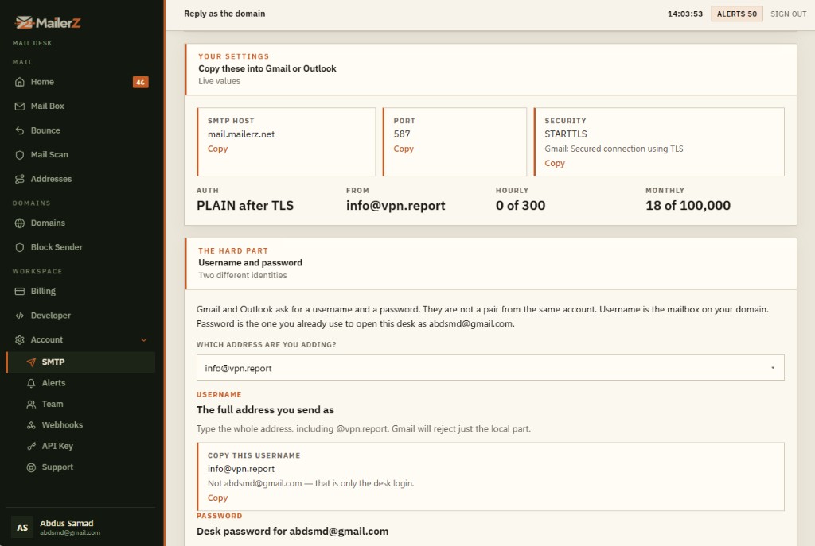Click the Billing card icon

[20, 291]
